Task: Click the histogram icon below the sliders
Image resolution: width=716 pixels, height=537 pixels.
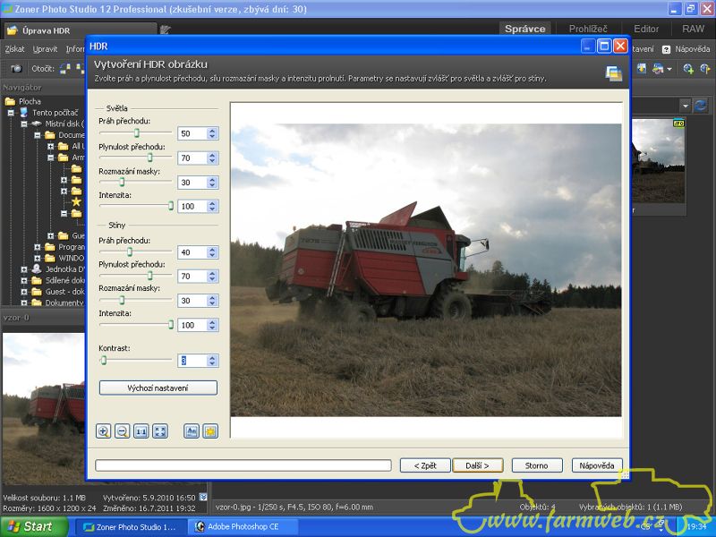Action: click(x=191, y=431)
